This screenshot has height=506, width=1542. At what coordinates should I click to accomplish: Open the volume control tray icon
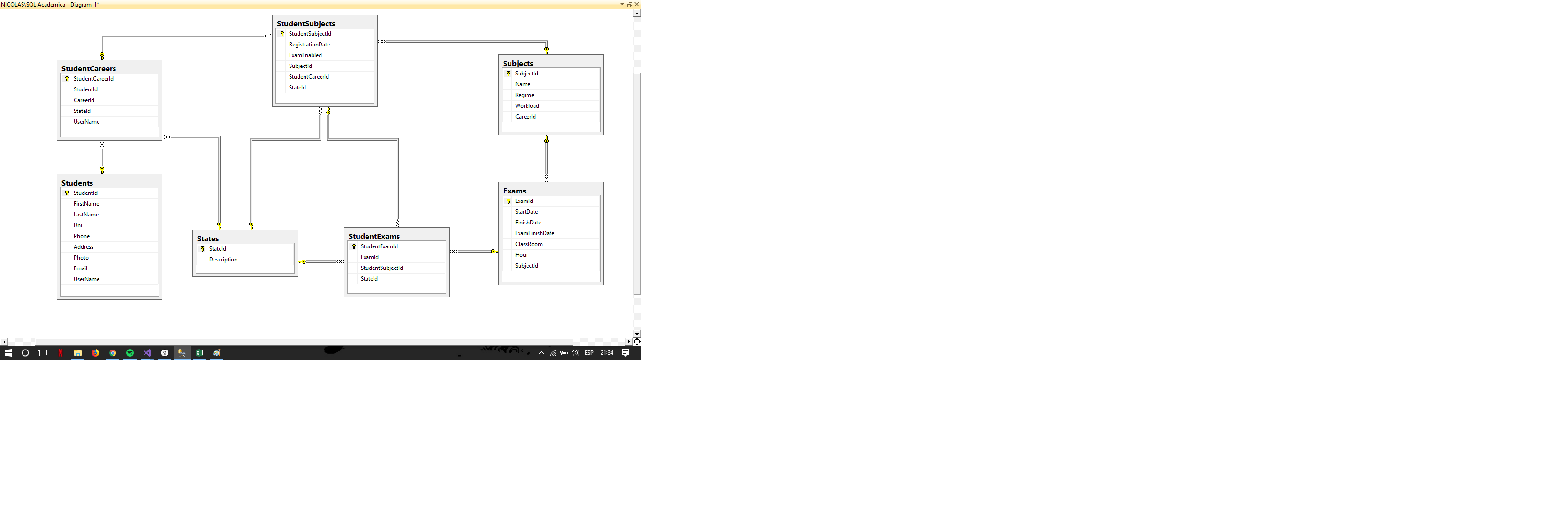(575, 353)
